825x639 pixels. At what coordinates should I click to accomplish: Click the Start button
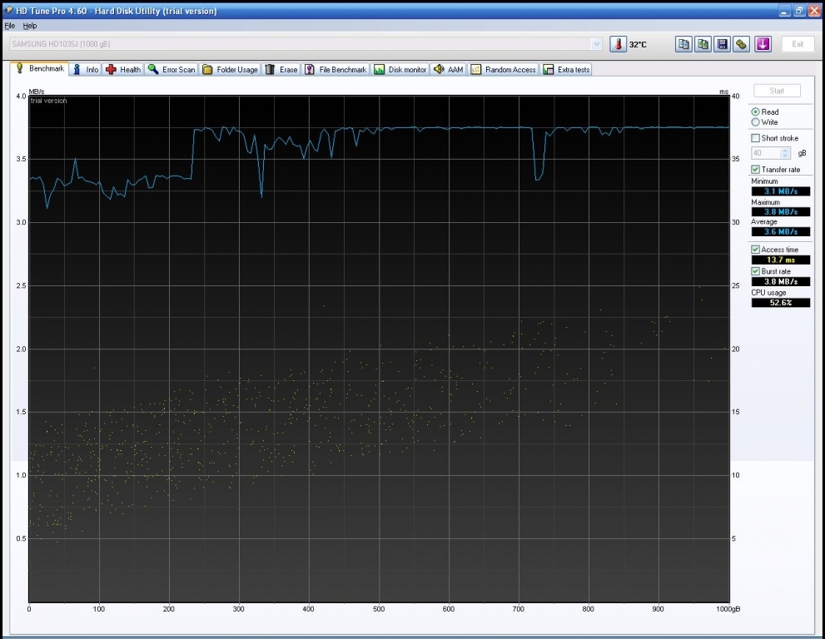tap(777, 91)
